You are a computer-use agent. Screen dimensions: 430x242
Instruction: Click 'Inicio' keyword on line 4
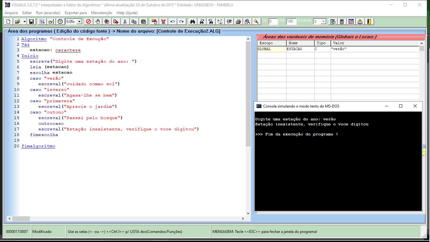tap(30, 56)
